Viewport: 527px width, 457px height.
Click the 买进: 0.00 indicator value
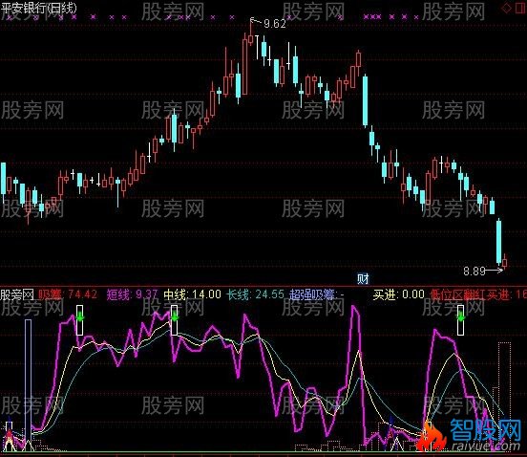(399, 294)
